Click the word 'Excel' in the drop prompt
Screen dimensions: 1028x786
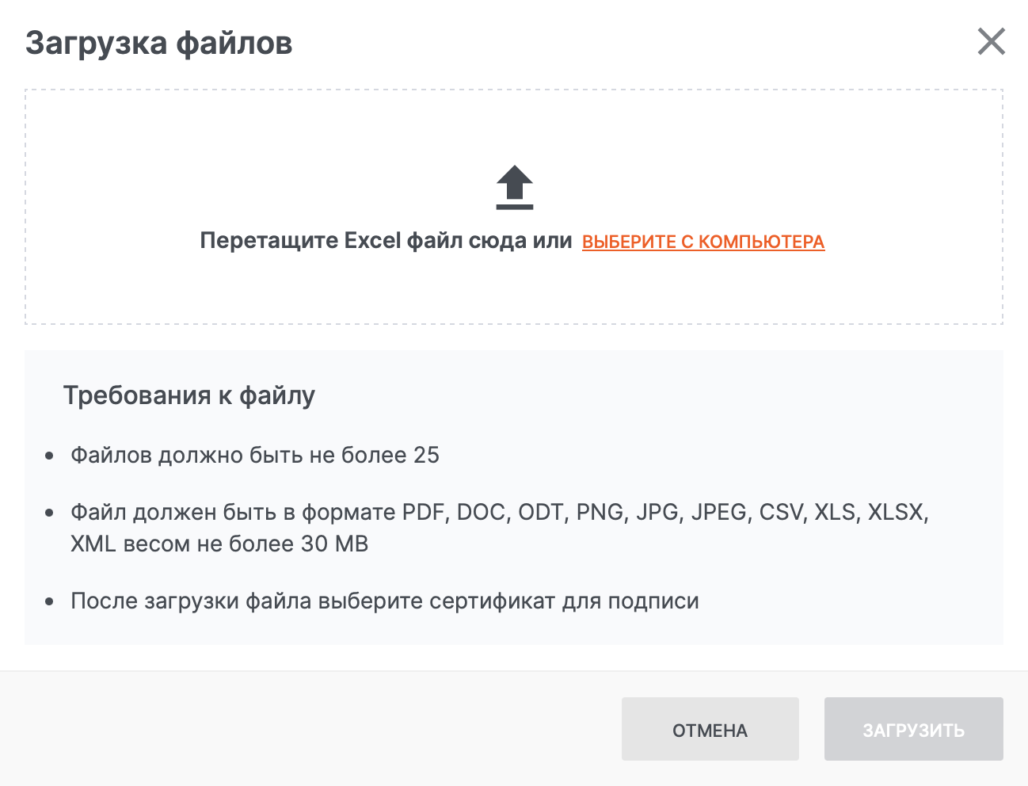(372, 241)
